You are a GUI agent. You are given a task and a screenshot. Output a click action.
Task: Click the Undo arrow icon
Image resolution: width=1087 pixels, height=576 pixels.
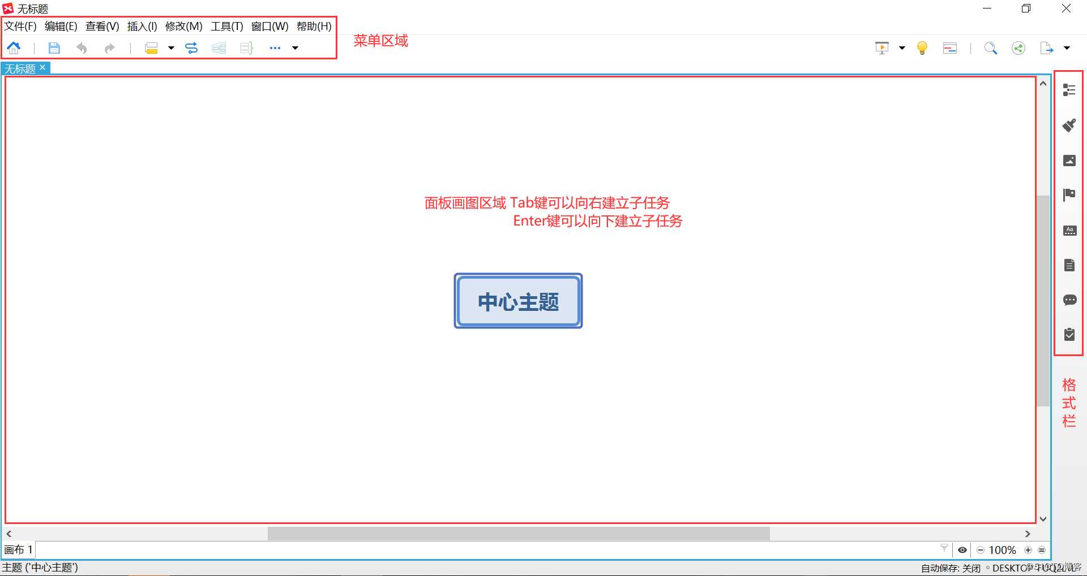pyautogui.click(x=82, y=48)
